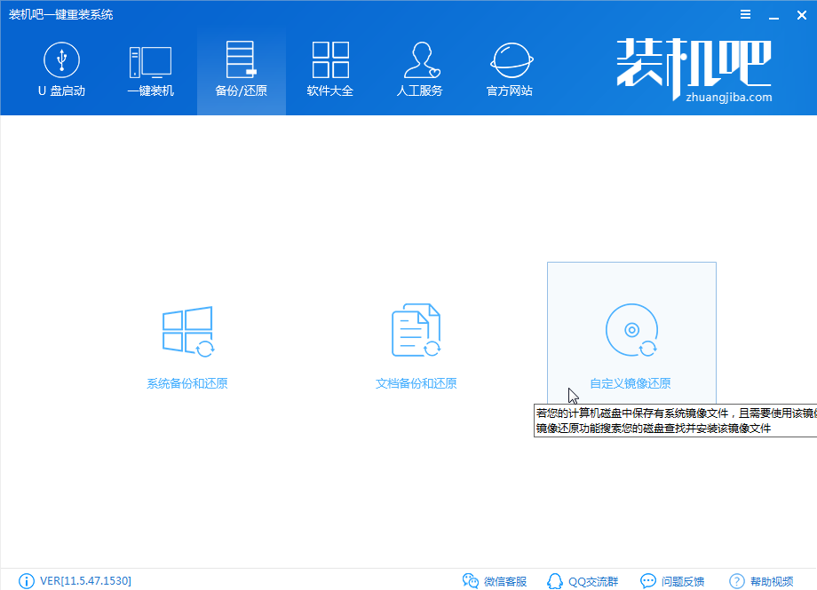Join the QQ交流群 chat group
Screen dimensions: 817x590
click(x=583, y=580)
